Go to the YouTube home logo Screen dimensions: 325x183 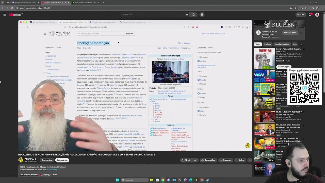pyautogui.click(x=16, y=14)
